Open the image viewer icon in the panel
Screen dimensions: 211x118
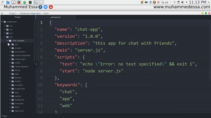click(36, 2)
